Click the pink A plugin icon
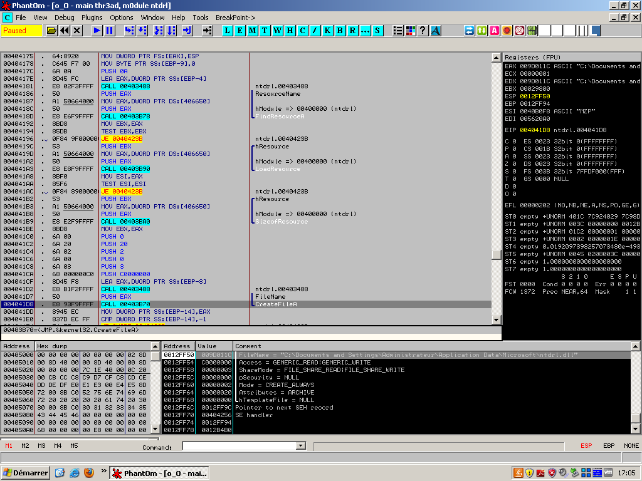The width and height of the screenshot is (642, 481). coord(495,31)
